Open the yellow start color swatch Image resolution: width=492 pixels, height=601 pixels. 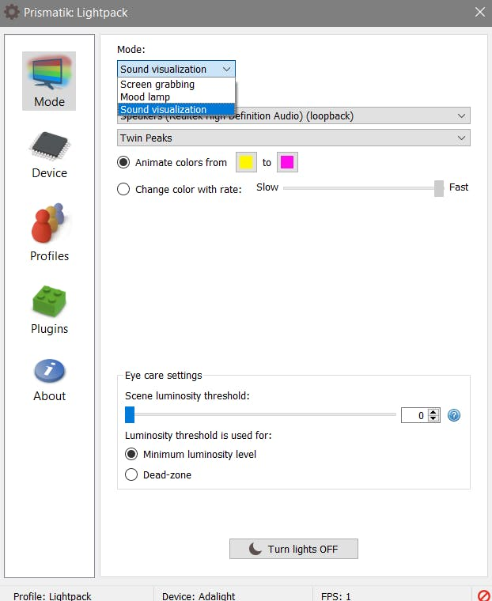246,162
